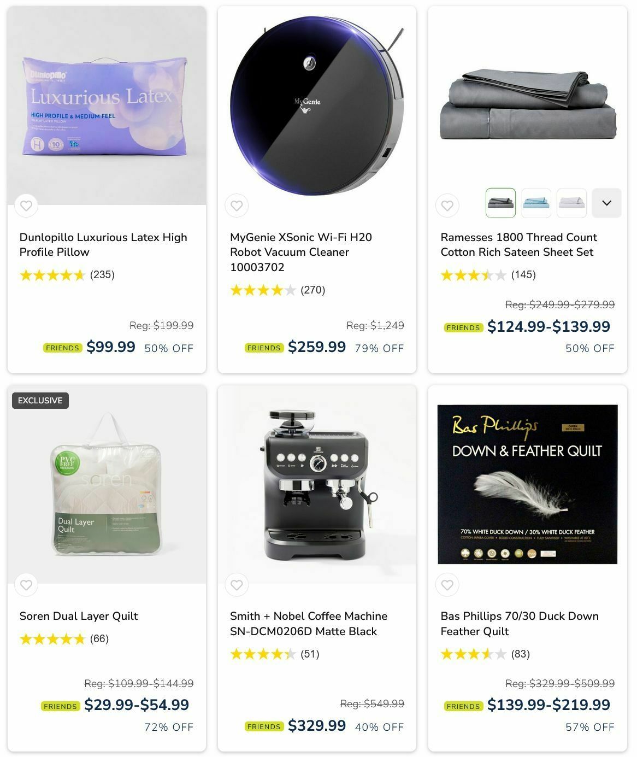
Task: Open Dunlopillo Luxurious Latex High Profile Pillow title
Action: click(x=103, y=245)
